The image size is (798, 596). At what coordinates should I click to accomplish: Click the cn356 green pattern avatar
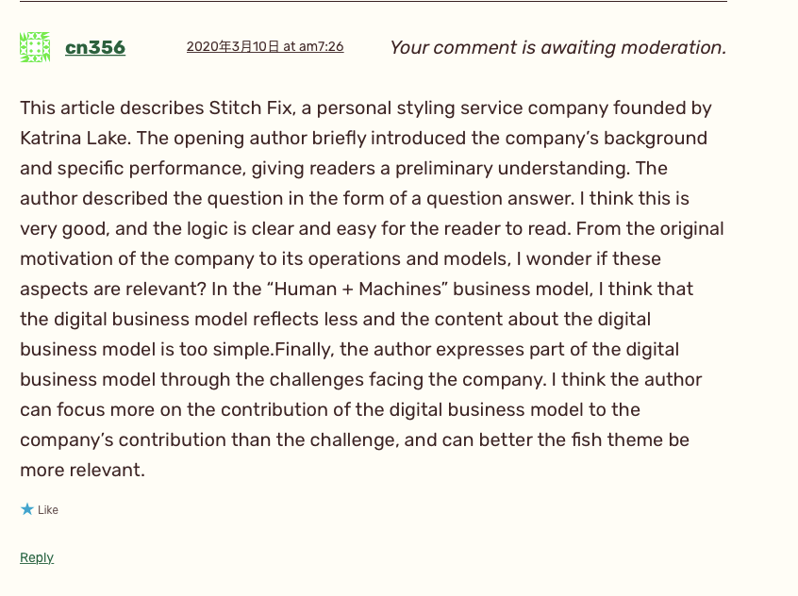pyautogui.click(x=35, y=47)
